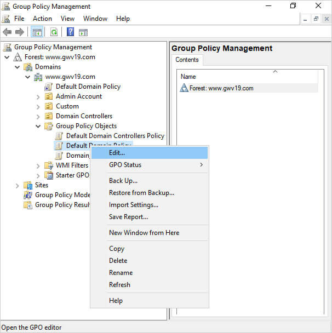Click the Group Policy Modeling icon
332x333 pixels.
(x=28, y=195)
